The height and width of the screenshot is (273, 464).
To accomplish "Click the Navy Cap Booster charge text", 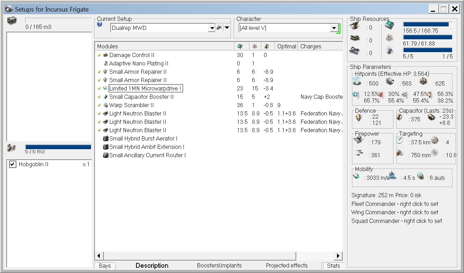I will pos(321,97).
